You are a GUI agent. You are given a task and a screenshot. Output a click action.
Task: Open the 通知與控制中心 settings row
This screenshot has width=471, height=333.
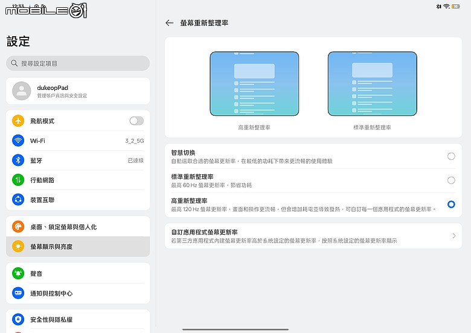click(x=78, y=293)
